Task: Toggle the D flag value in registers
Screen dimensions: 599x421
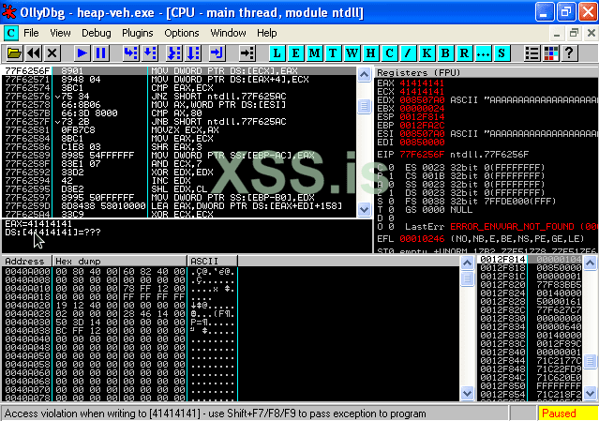Action: click(391, 218)
